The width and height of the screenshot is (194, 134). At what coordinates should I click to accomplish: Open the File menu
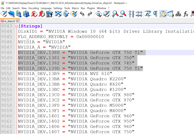(x=3, y=8)
